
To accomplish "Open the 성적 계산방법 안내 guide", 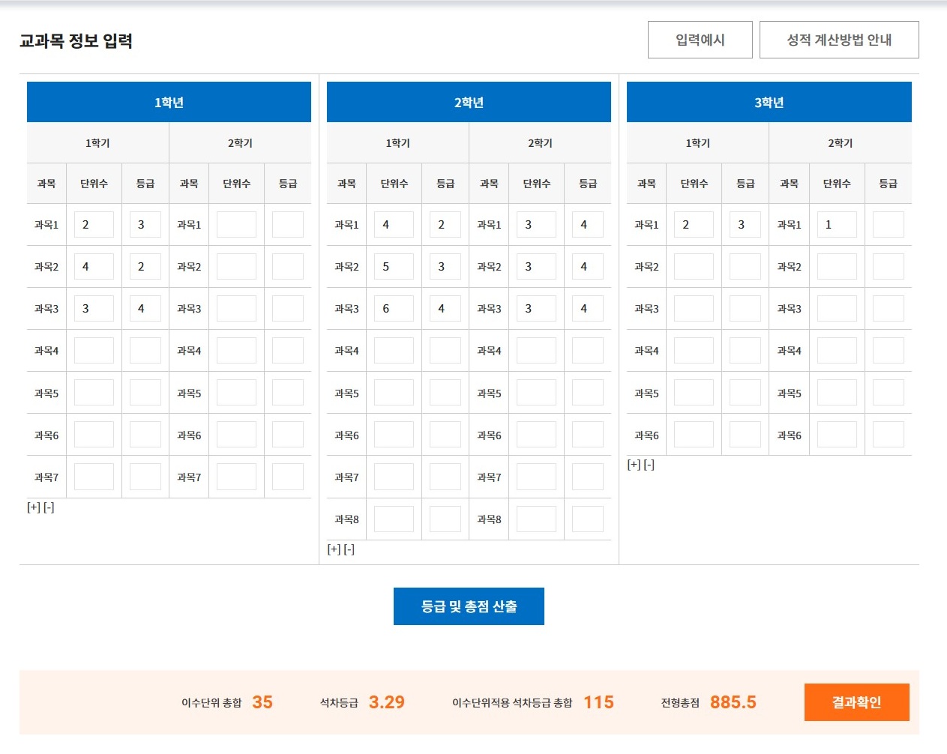I will (838, 40).
